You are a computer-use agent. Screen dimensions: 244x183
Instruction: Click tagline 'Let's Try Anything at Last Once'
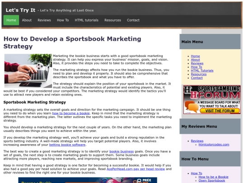[x=67, y=10]
